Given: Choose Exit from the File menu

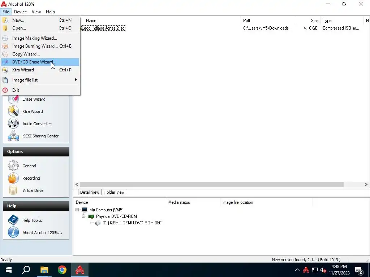Looking at the screenshot, I should [40, 90].
